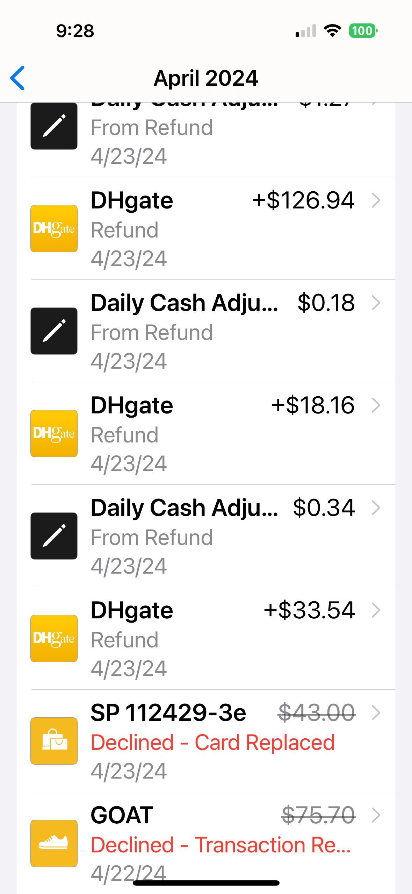
Task: Tap the blue back arrow
Action: [x=17, y=78]
